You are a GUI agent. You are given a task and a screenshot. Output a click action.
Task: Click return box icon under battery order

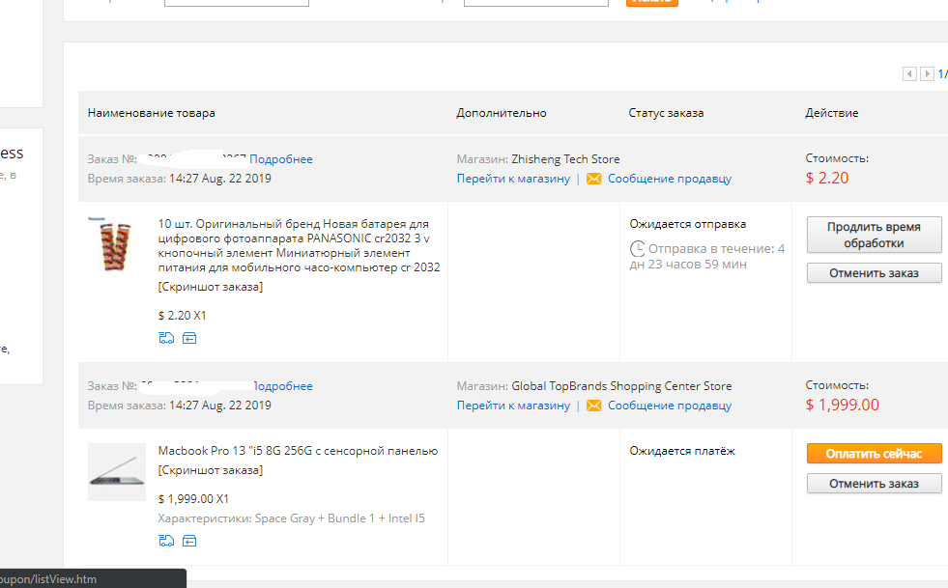pos(189,338)
